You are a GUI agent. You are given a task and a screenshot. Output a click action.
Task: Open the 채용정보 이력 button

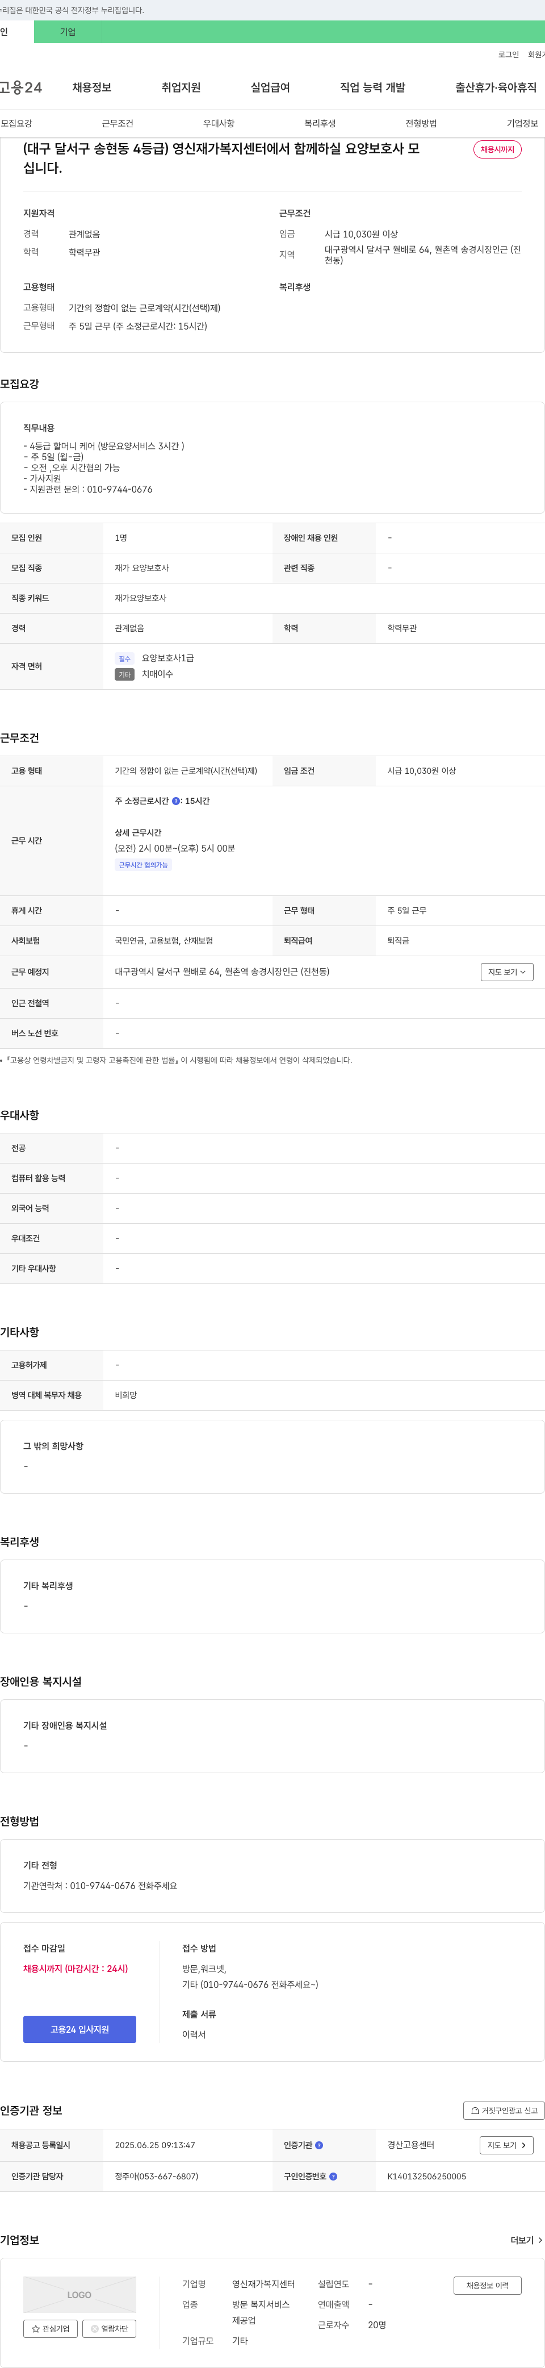pos(487,2285)
